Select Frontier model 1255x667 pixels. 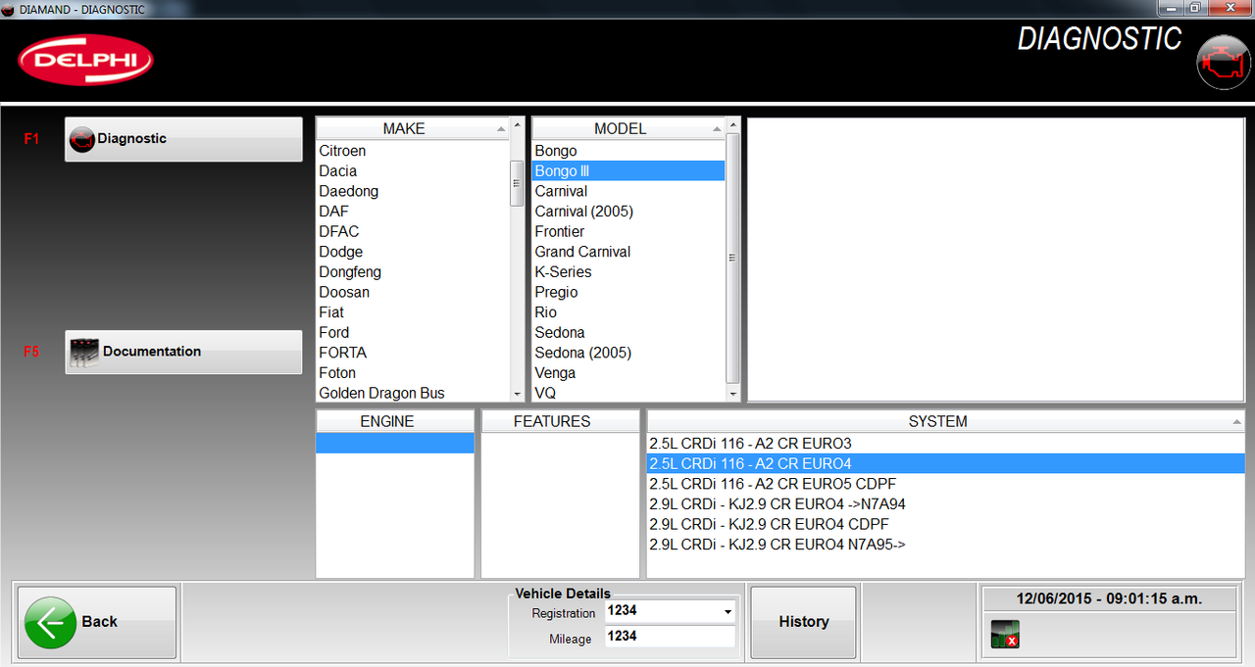click(628, 232)
